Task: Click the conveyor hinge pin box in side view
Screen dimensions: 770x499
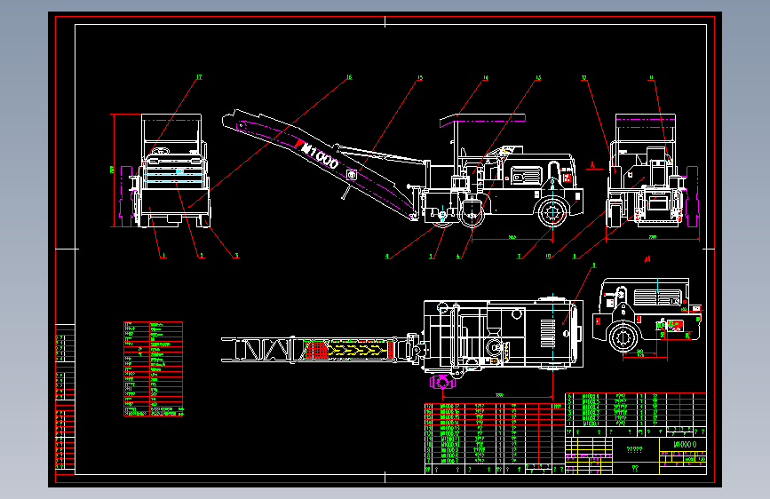Action: (352, 175)
